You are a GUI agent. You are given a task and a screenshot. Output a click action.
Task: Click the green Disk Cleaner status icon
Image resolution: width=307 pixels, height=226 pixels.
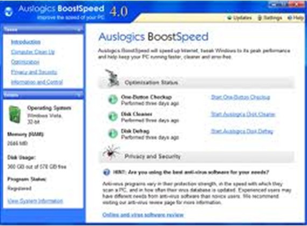[x=113, y=117]
